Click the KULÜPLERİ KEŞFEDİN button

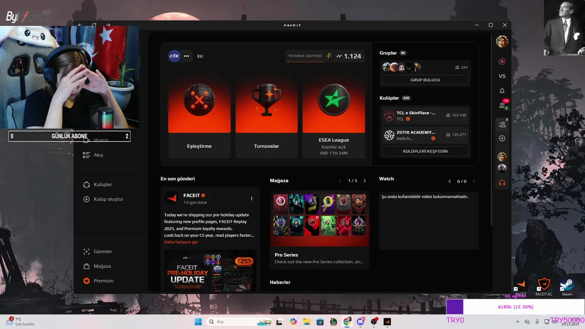pos(425,151)
